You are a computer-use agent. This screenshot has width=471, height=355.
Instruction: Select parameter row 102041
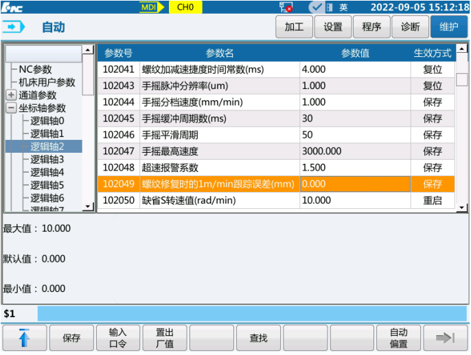[x=276, y=70]
